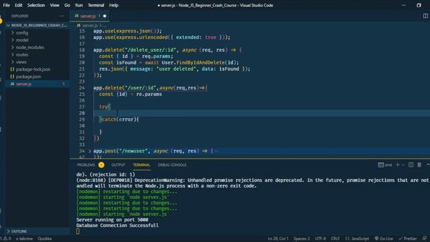Click the server.js breadcrumb path item
The height and width of the screenshot is (242, 430).
coord(89,26)
